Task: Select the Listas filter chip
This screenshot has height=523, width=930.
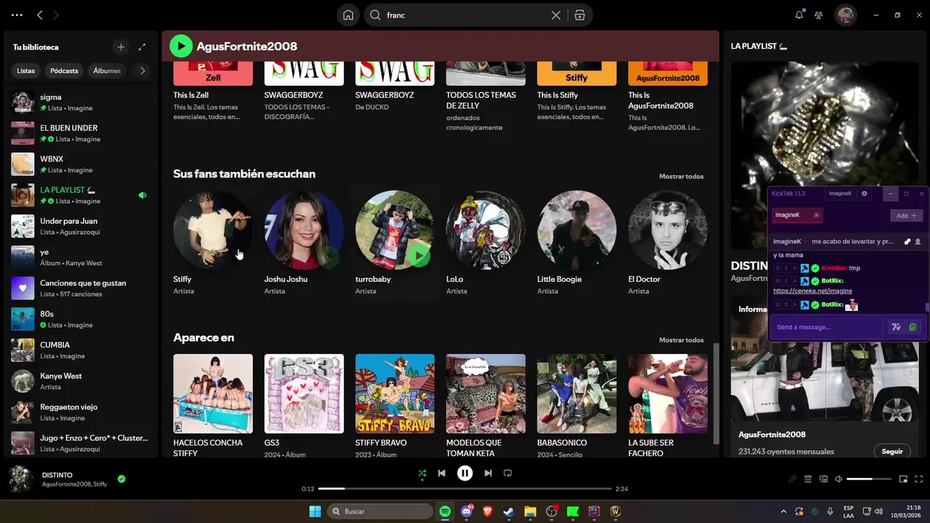Action: [26, 70]
